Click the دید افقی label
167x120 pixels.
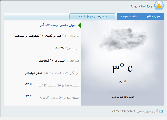73,61
